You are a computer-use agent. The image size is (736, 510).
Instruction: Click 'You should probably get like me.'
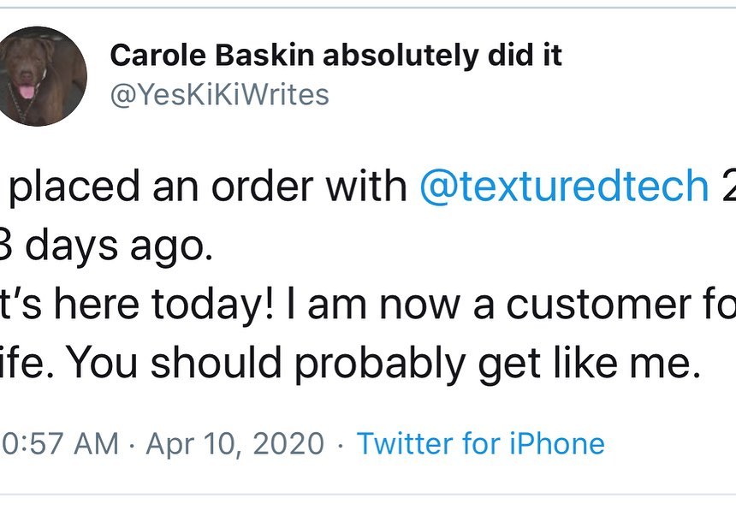[377, 365]
